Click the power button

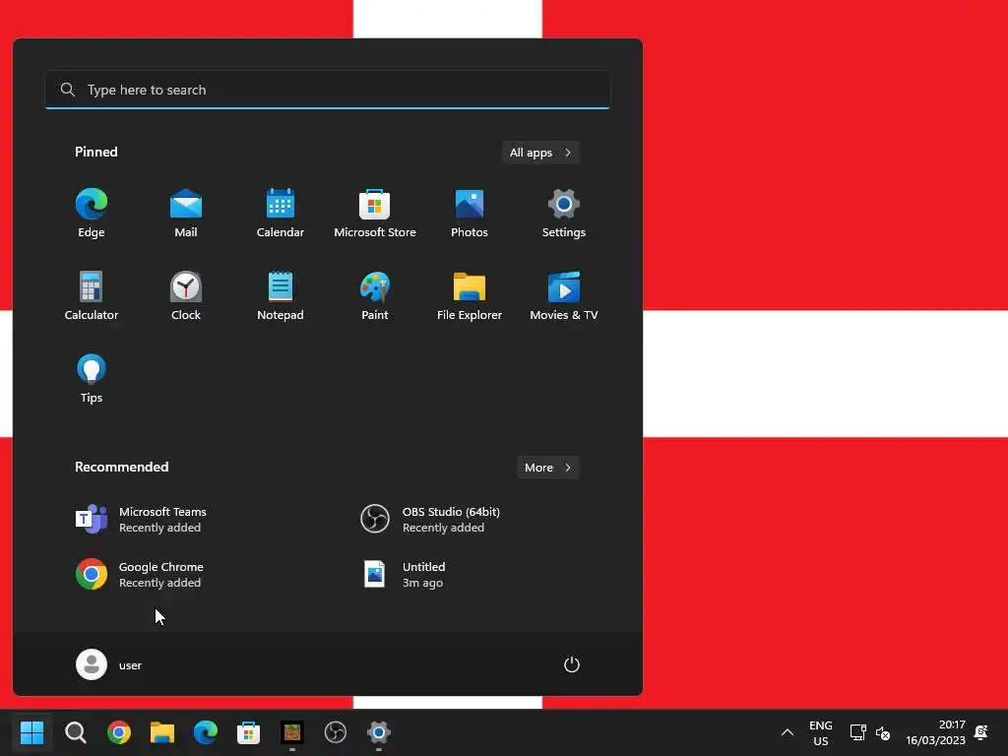(572, 664)
